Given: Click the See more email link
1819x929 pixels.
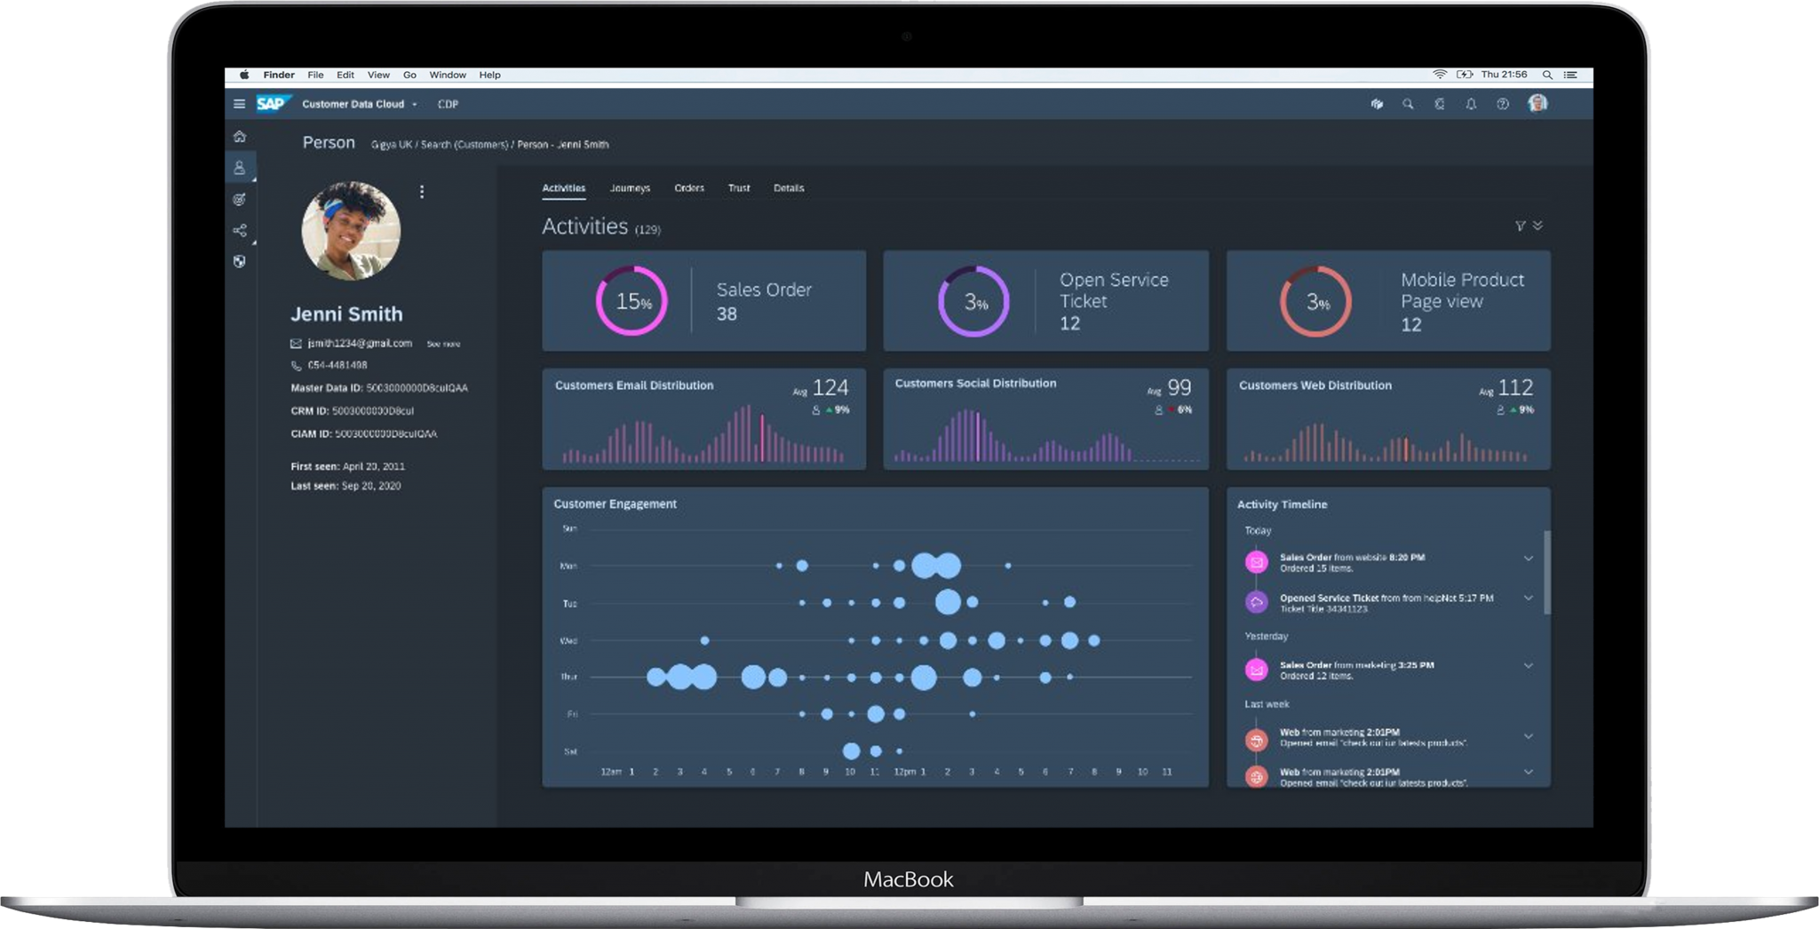Looking at the screenshot, I should [x=443, y=344].
